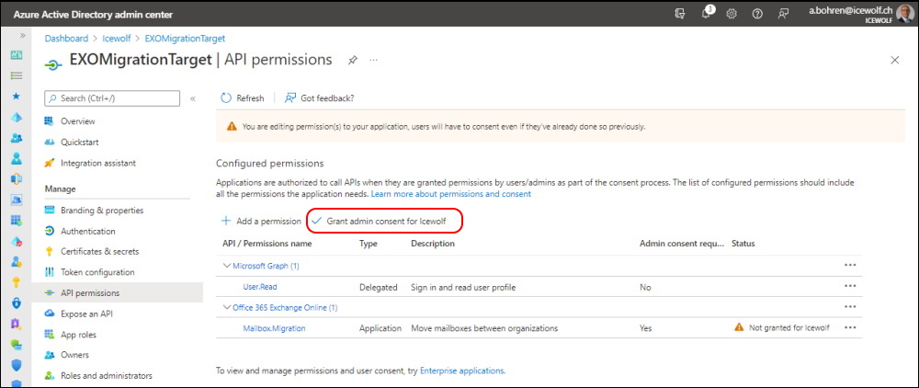Viewport: 919px width, 388px height.
Task: Click 'Not granted for Icewolf' status
Action: (789, 328)
